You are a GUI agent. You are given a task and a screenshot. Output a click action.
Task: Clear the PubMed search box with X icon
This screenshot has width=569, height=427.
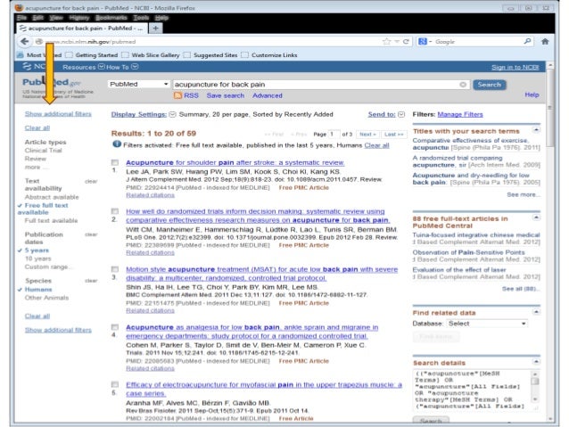coord(463,85)
